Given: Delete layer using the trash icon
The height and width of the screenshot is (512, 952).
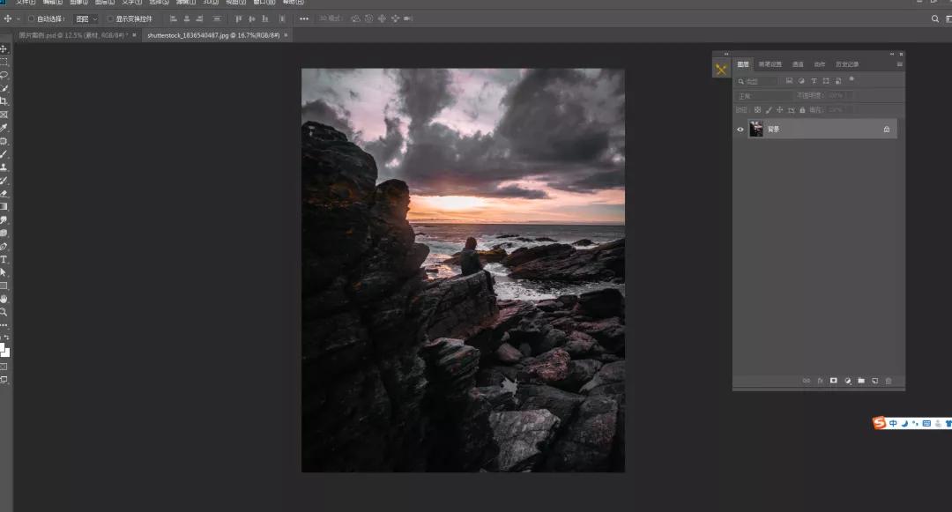Looking at the screenshot, I should click(x=889, y=381).
